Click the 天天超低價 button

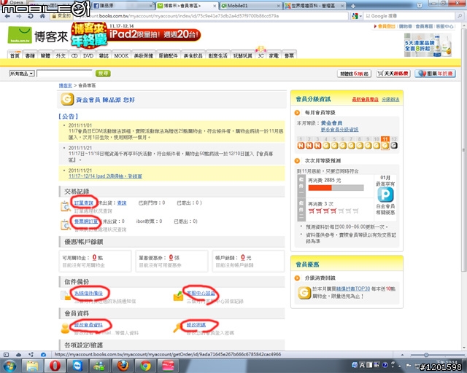click(x=393, y=73)
